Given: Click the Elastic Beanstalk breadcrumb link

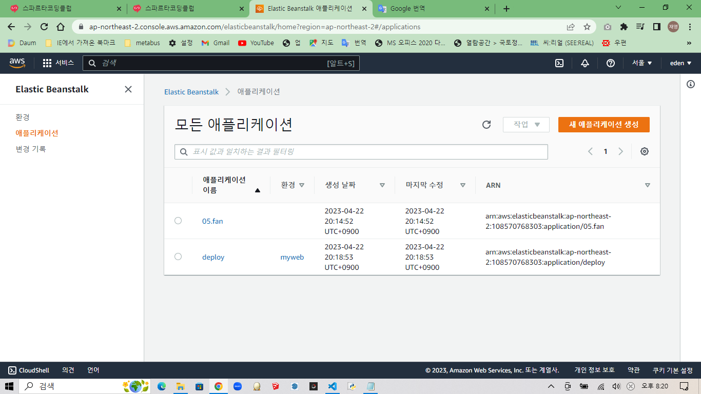Looking at the screenshot, I should point(191,92).
